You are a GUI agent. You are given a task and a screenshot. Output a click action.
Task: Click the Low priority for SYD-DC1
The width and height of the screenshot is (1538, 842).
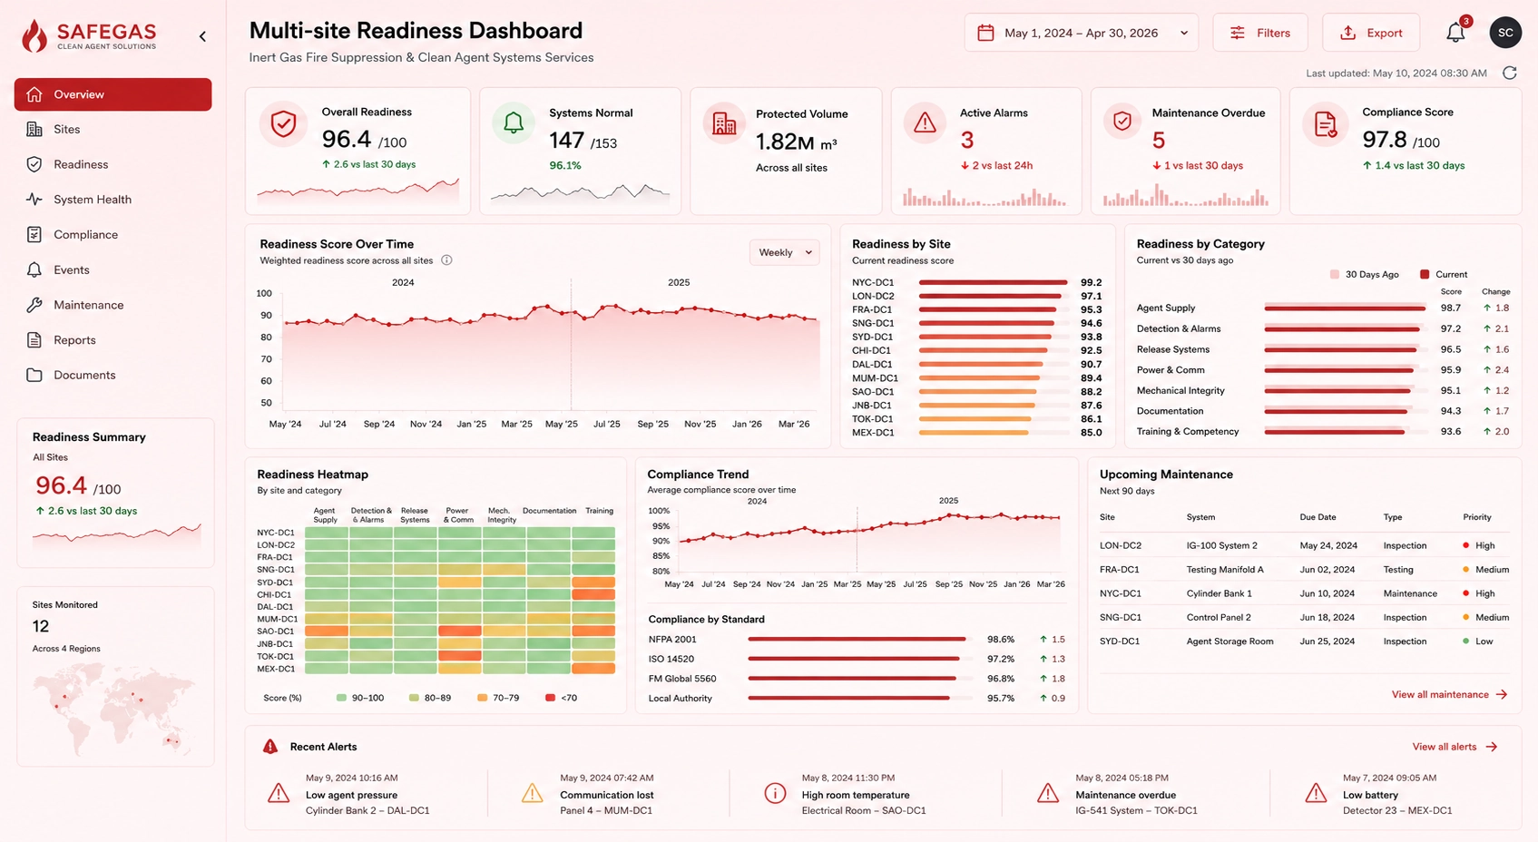point(1477,641)
